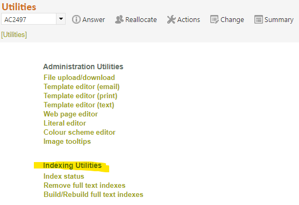Click the Reallocate toolbar label

141,20
